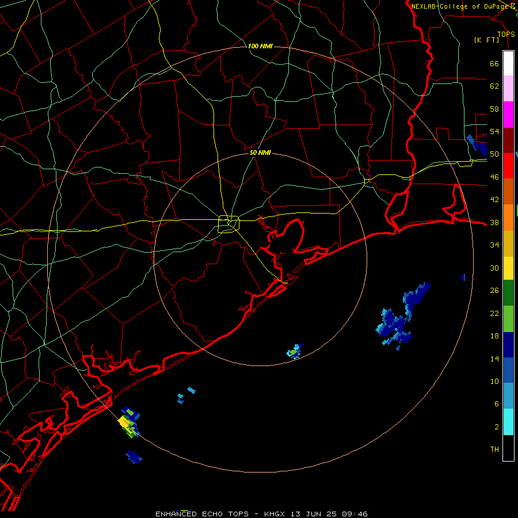Pick the burnt orange swatch below the red
The height and width of the screenshot is (518, 518).
point(508,192)
